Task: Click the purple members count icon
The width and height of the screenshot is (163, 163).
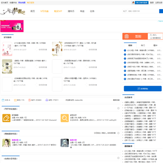Action: click(47, 100)
